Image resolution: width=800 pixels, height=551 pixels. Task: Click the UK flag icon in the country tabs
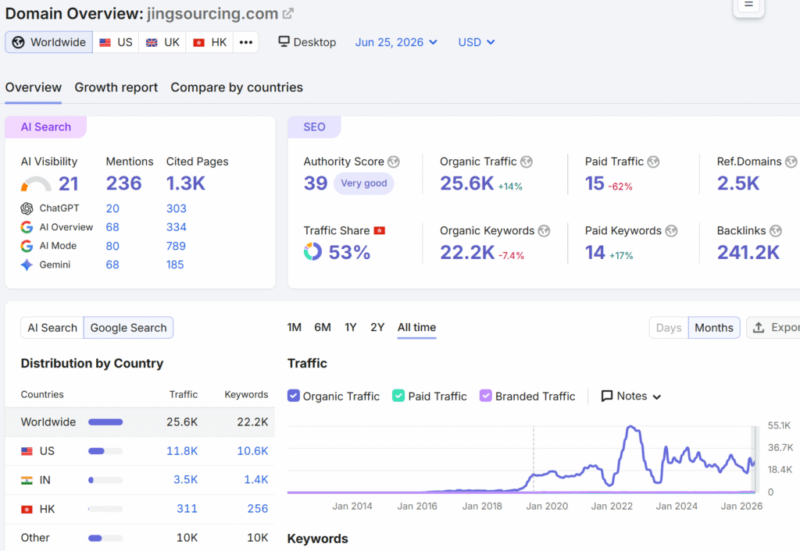pyautogui.click(x=152, y=42)
